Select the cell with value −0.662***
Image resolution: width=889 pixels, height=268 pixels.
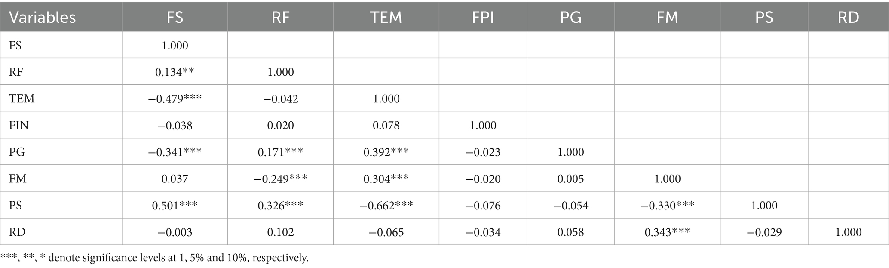(386, 205)
